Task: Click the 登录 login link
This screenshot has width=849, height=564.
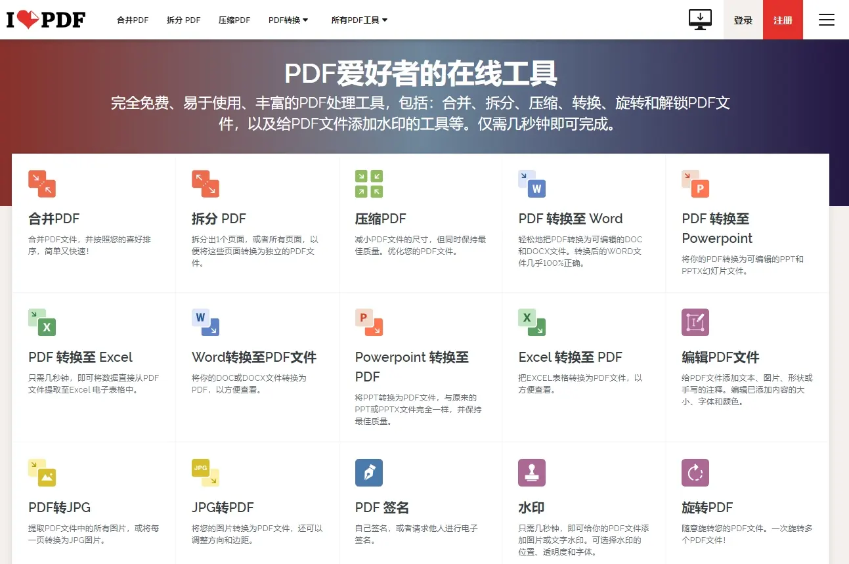Action: click(x=743, y=20)
